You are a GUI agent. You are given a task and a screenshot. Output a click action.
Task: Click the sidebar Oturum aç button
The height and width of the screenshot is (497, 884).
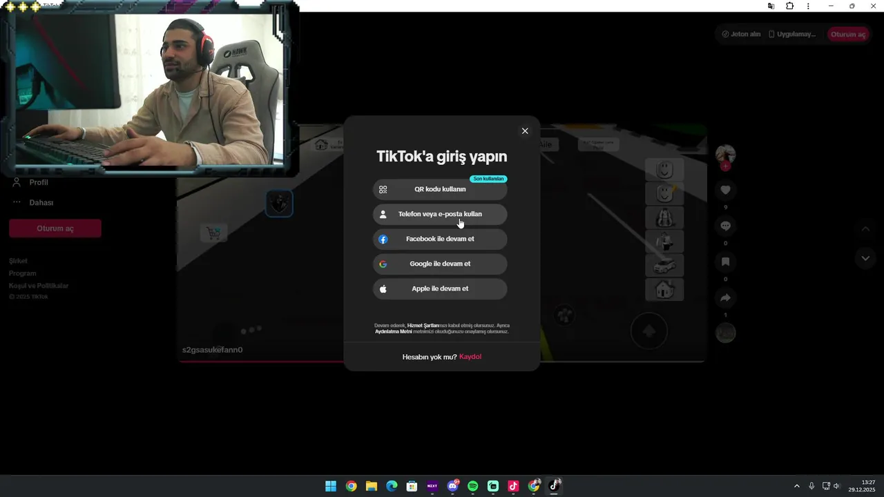tap(55, 228)
